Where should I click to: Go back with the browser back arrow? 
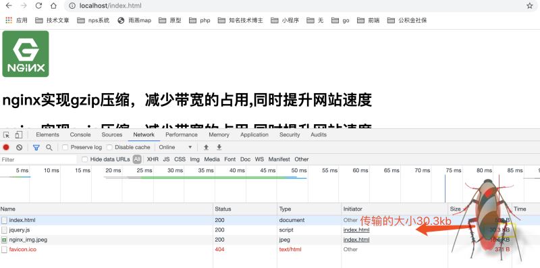9,6
